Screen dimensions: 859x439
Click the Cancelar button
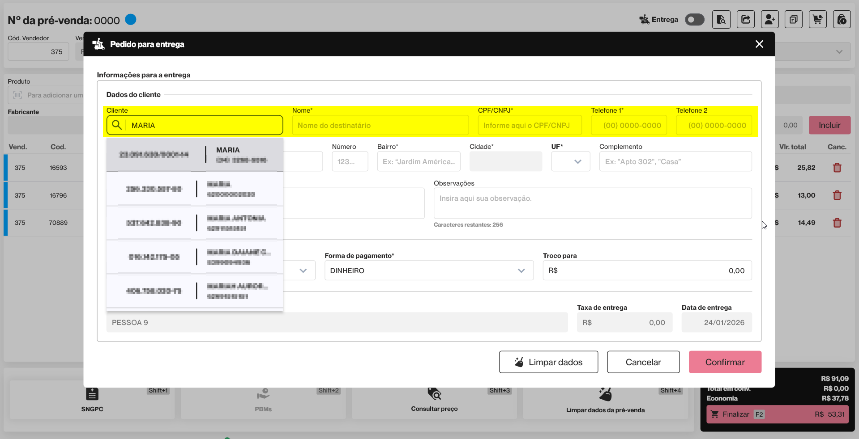coord(643,362)
